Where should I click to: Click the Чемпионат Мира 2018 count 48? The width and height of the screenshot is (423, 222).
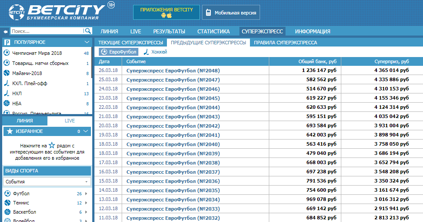(x=87, y=54)
